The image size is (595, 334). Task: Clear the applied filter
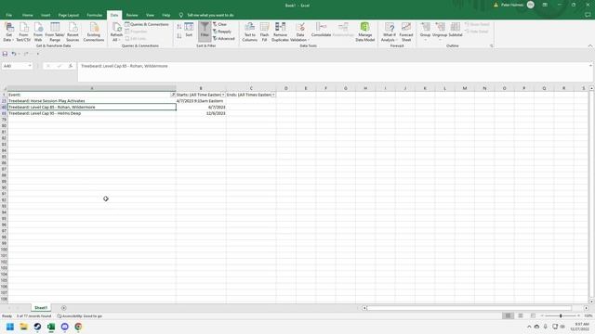[x=220, y=24]
